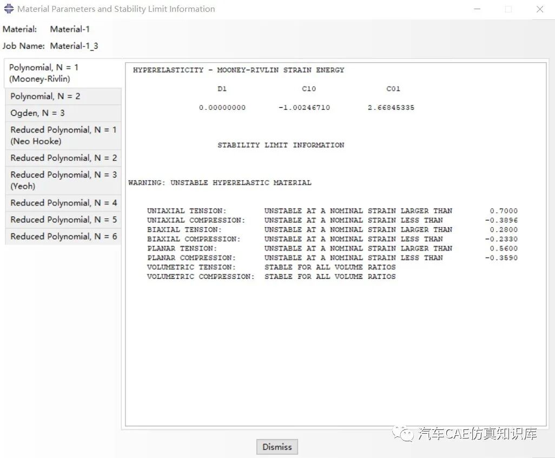Click the Abaqus logo in the title bar
This screenshot has height=458, width=555.
pos(9,9)
